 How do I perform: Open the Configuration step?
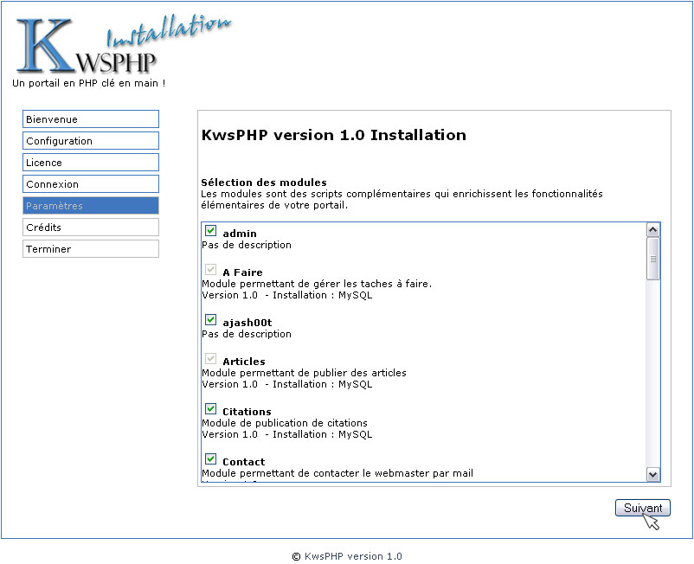click(91, 141)
